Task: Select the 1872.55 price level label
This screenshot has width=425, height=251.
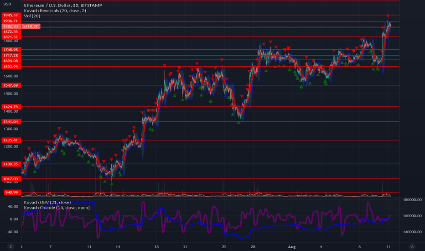Action: 11,31
